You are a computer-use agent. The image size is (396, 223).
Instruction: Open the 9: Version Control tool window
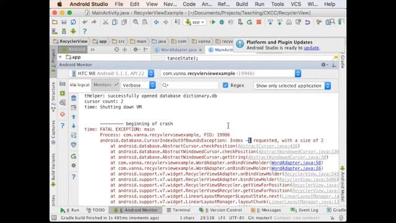[220, 210]
